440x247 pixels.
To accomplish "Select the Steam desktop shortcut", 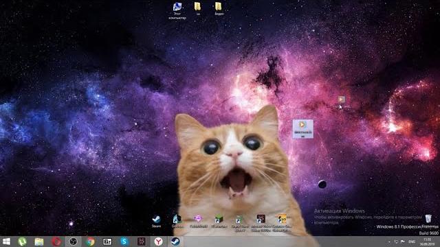I will coord(156,221).
